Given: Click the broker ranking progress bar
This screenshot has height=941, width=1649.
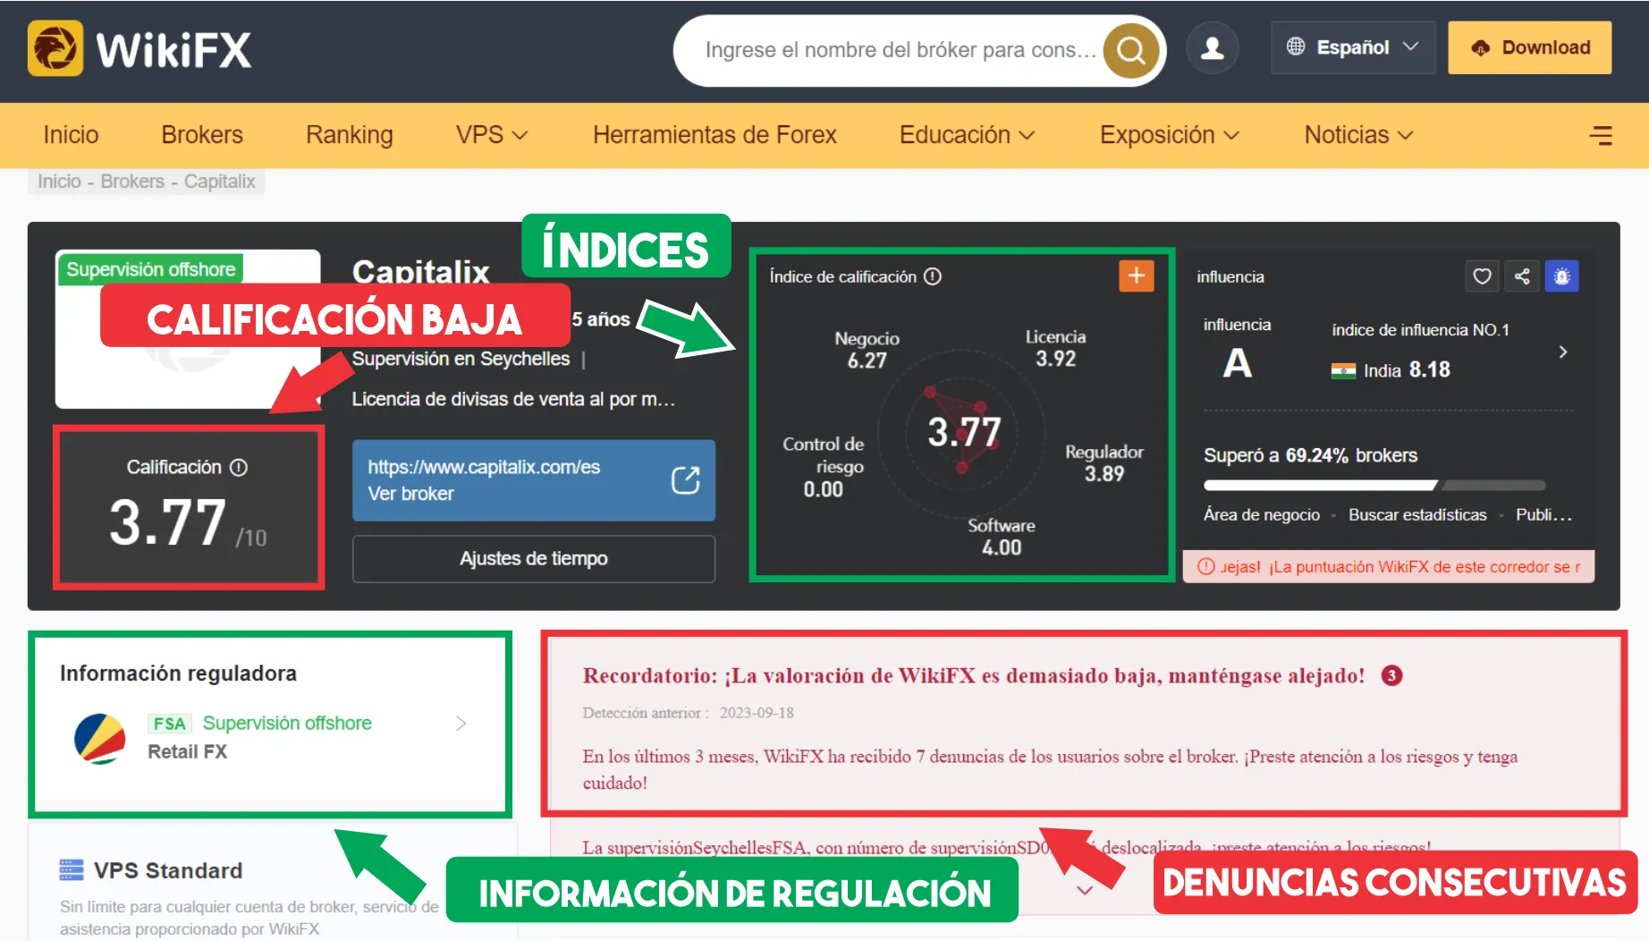Looking at the screenshot, I should pyautogui.click(x=1374, y=486).
